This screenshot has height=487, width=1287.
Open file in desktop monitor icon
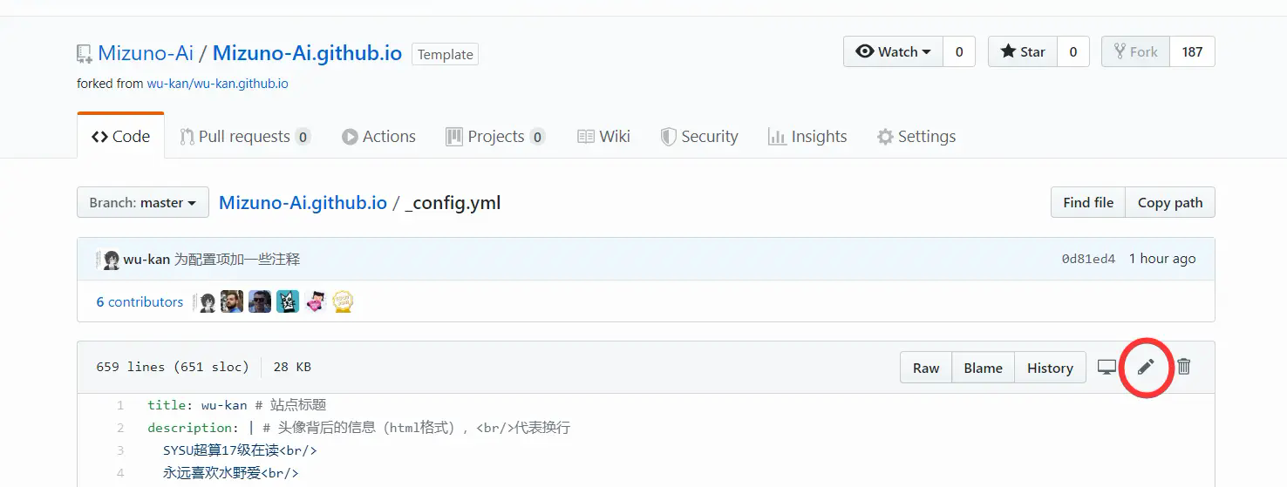[x=1107, y=368]
